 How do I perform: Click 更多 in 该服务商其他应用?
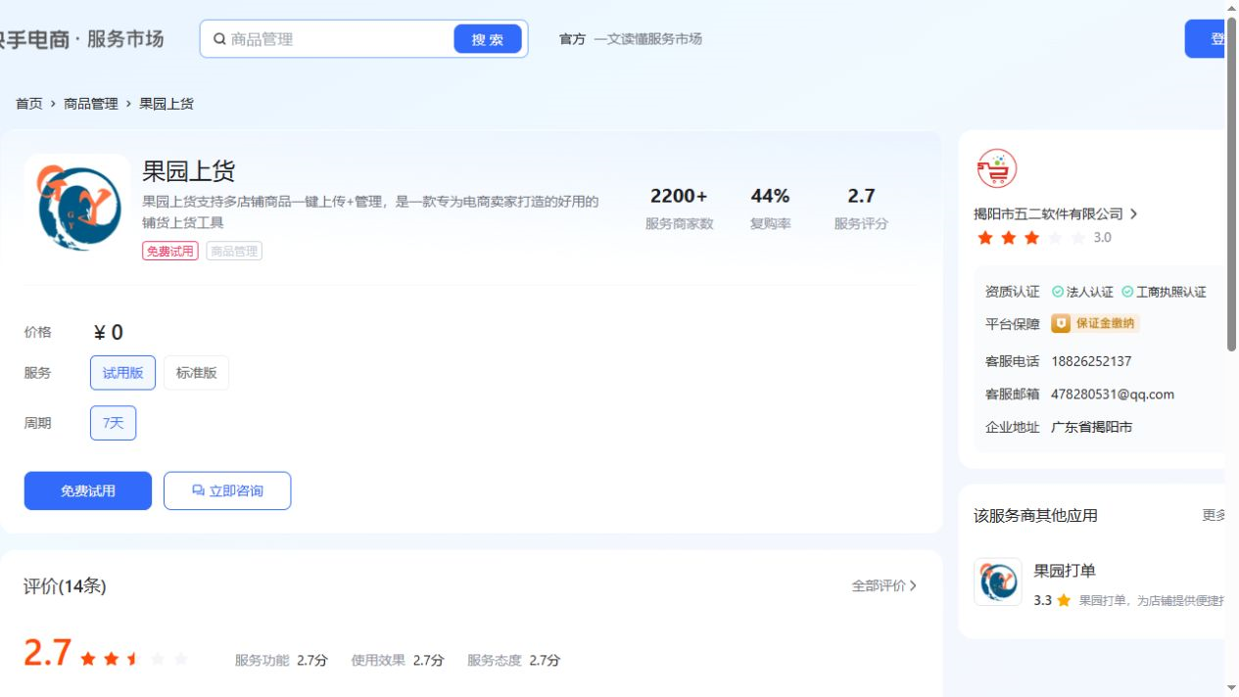(x=1214, y=515)
